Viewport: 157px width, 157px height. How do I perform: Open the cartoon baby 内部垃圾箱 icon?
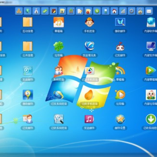(151, 95)
